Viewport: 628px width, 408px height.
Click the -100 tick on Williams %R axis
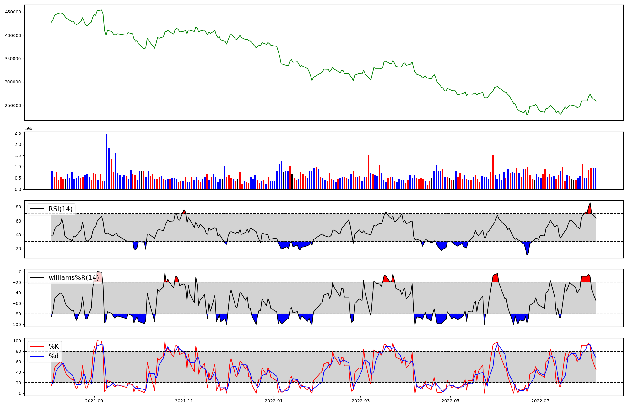click(16, 325)
